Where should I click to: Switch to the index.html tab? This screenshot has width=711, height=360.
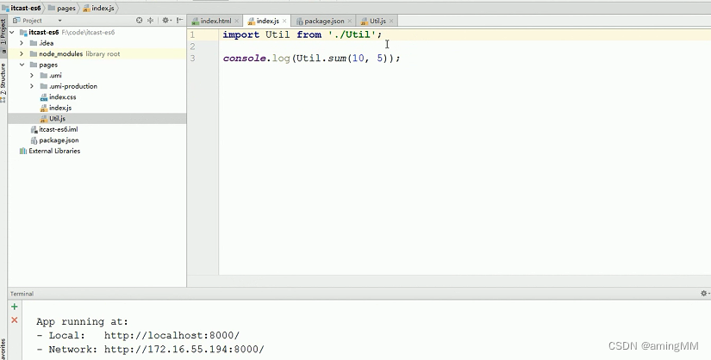tap(215, 21)
